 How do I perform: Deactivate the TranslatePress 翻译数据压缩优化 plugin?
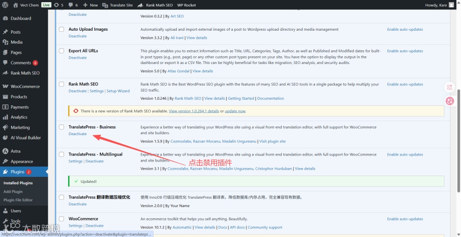[x=78, y=204]
